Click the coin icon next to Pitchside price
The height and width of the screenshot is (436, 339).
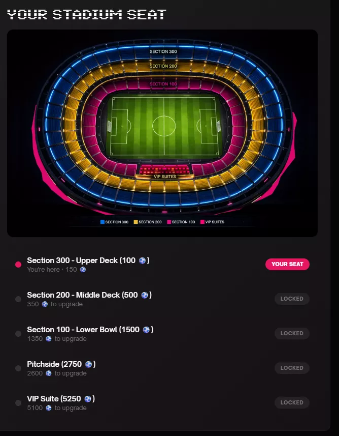tap(89, 365)
